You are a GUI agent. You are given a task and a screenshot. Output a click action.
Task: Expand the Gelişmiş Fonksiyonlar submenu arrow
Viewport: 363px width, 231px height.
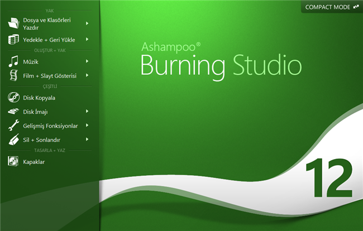[87, 126]
